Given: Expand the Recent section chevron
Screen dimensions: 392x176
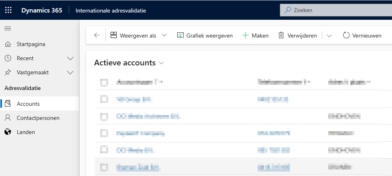Looking at the screenshot, I should [x=70, y=59].
